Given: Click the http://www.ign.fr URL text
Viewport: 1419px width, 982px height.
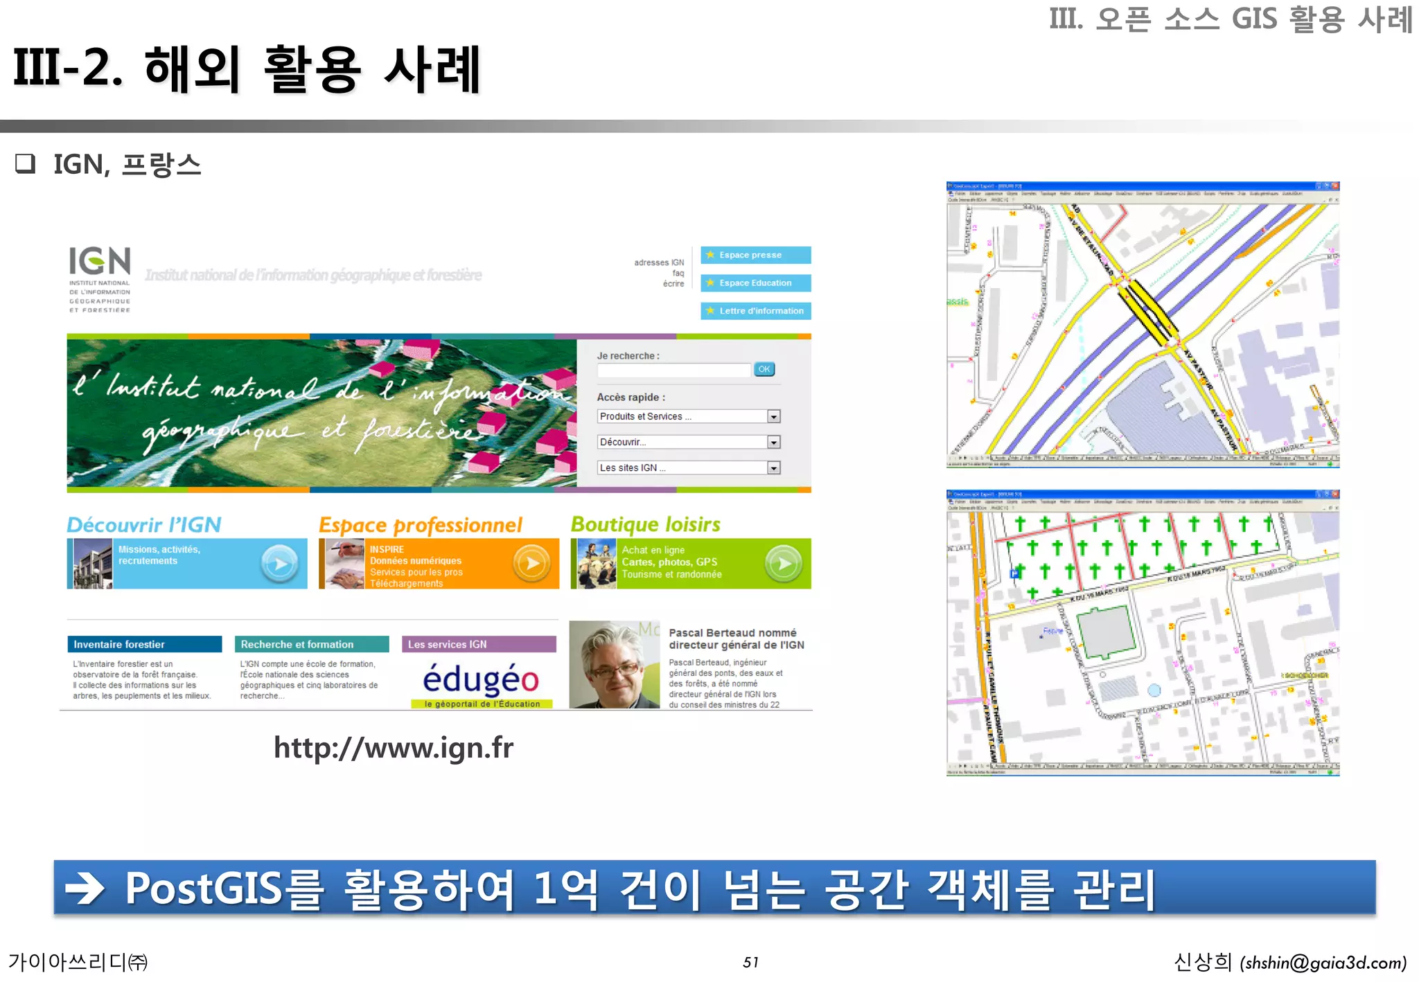Looking at the screenshot, I should pos(394,748).
